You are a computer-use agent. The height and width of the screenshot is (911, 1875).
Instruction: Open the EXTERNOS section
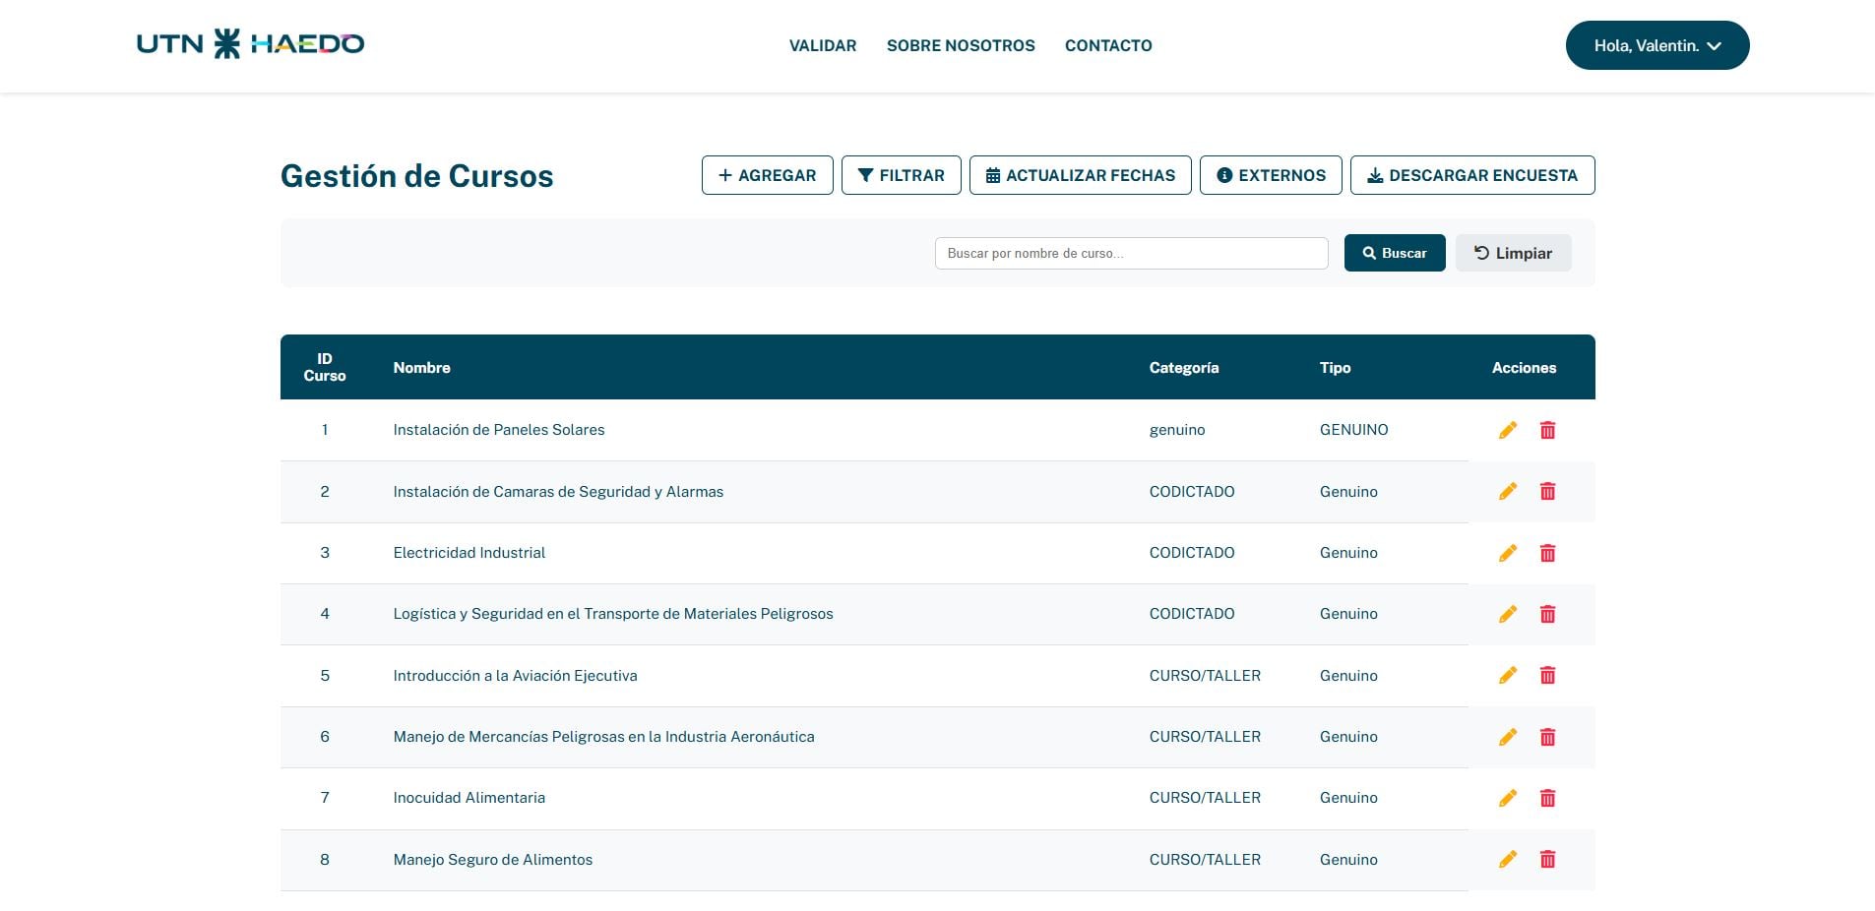pos(1271,175)
